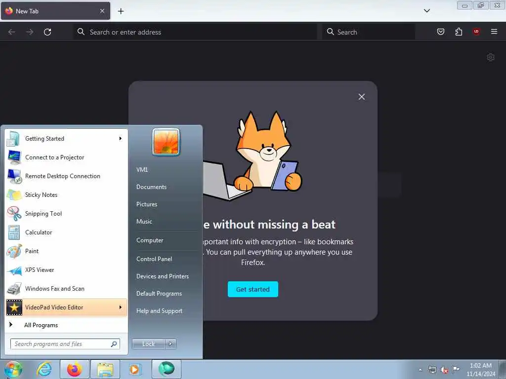This screenshot has height=379, width=506.
Task: Open Save to Pocket icon
Action: 440,32
